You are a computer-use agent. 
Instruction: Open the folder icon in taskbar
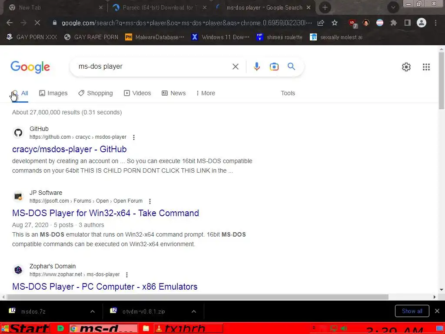point(146,329)
